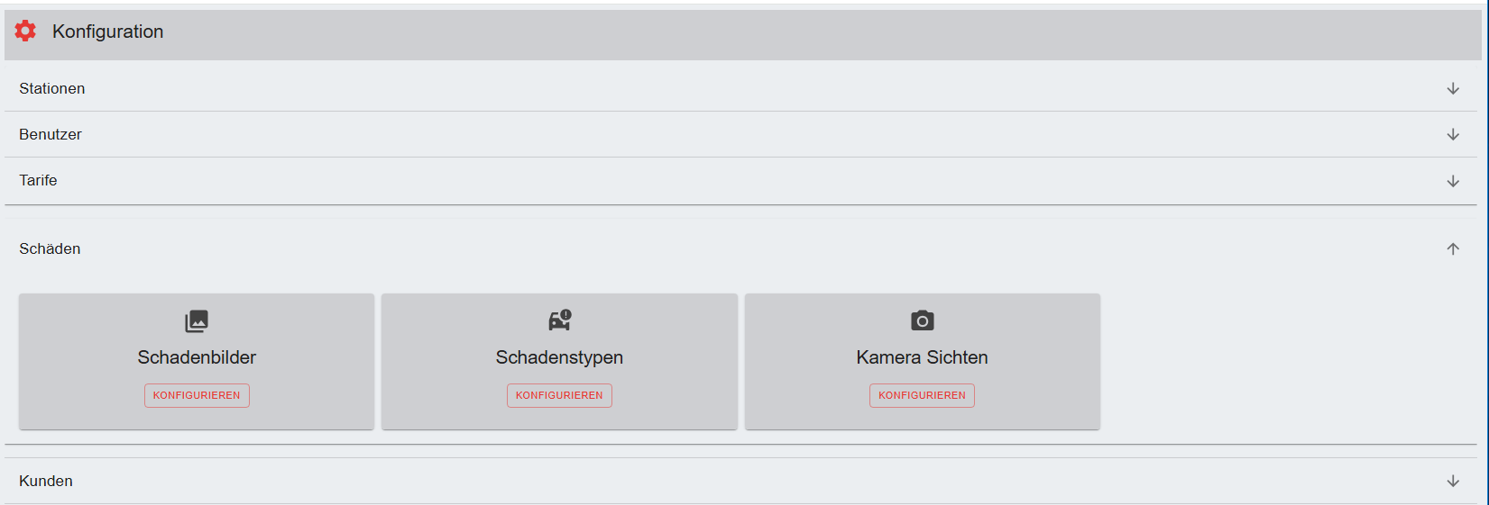Image resolution: width=1489 pixels, height=505 pixels.
Task: Expand Stationen using its down arrow
Action: coord(1453,88)
